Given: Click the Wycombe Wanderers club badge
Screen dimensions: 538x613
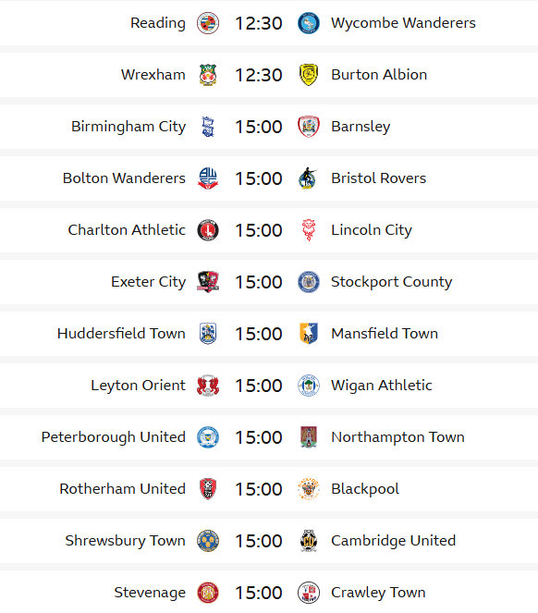Looking at the screenshot, I should (309, 23).
